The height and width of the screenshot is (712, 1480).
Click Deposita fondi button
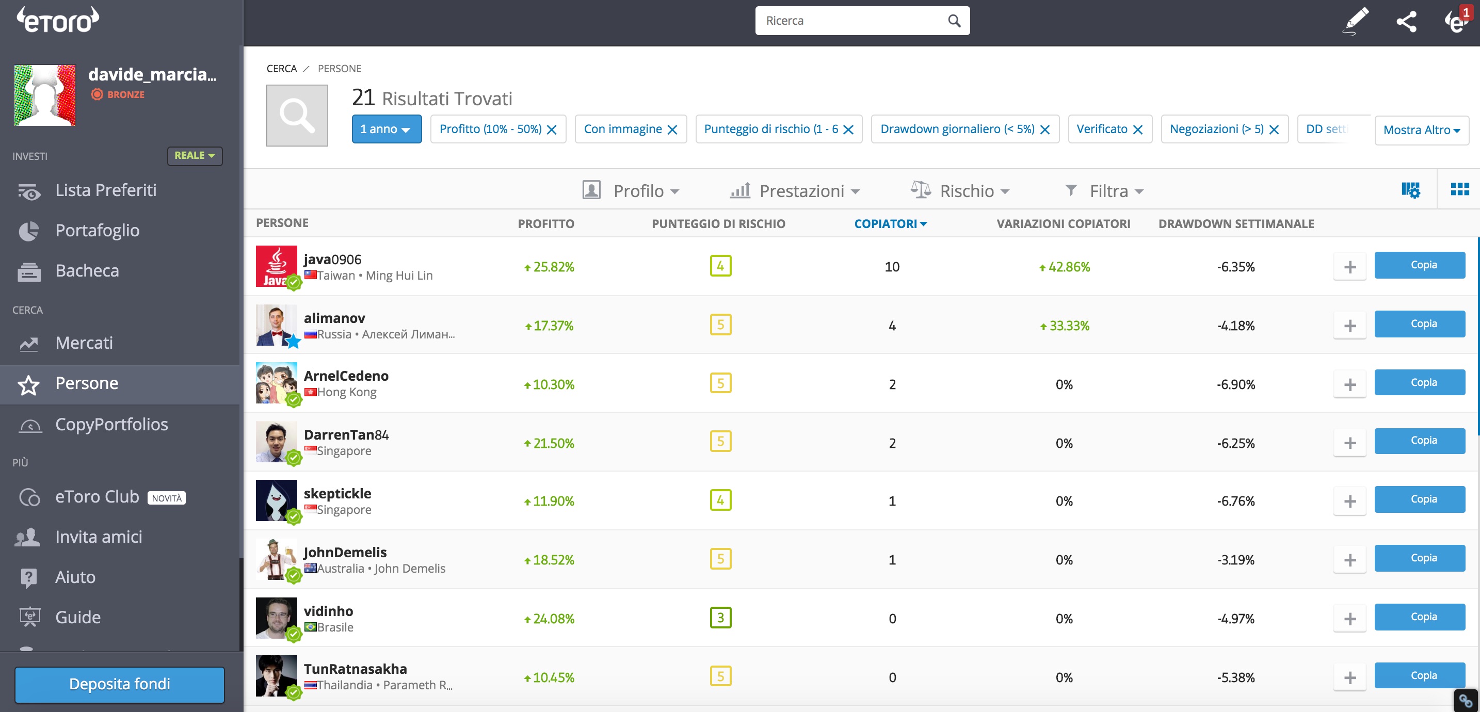click(120, 684)
